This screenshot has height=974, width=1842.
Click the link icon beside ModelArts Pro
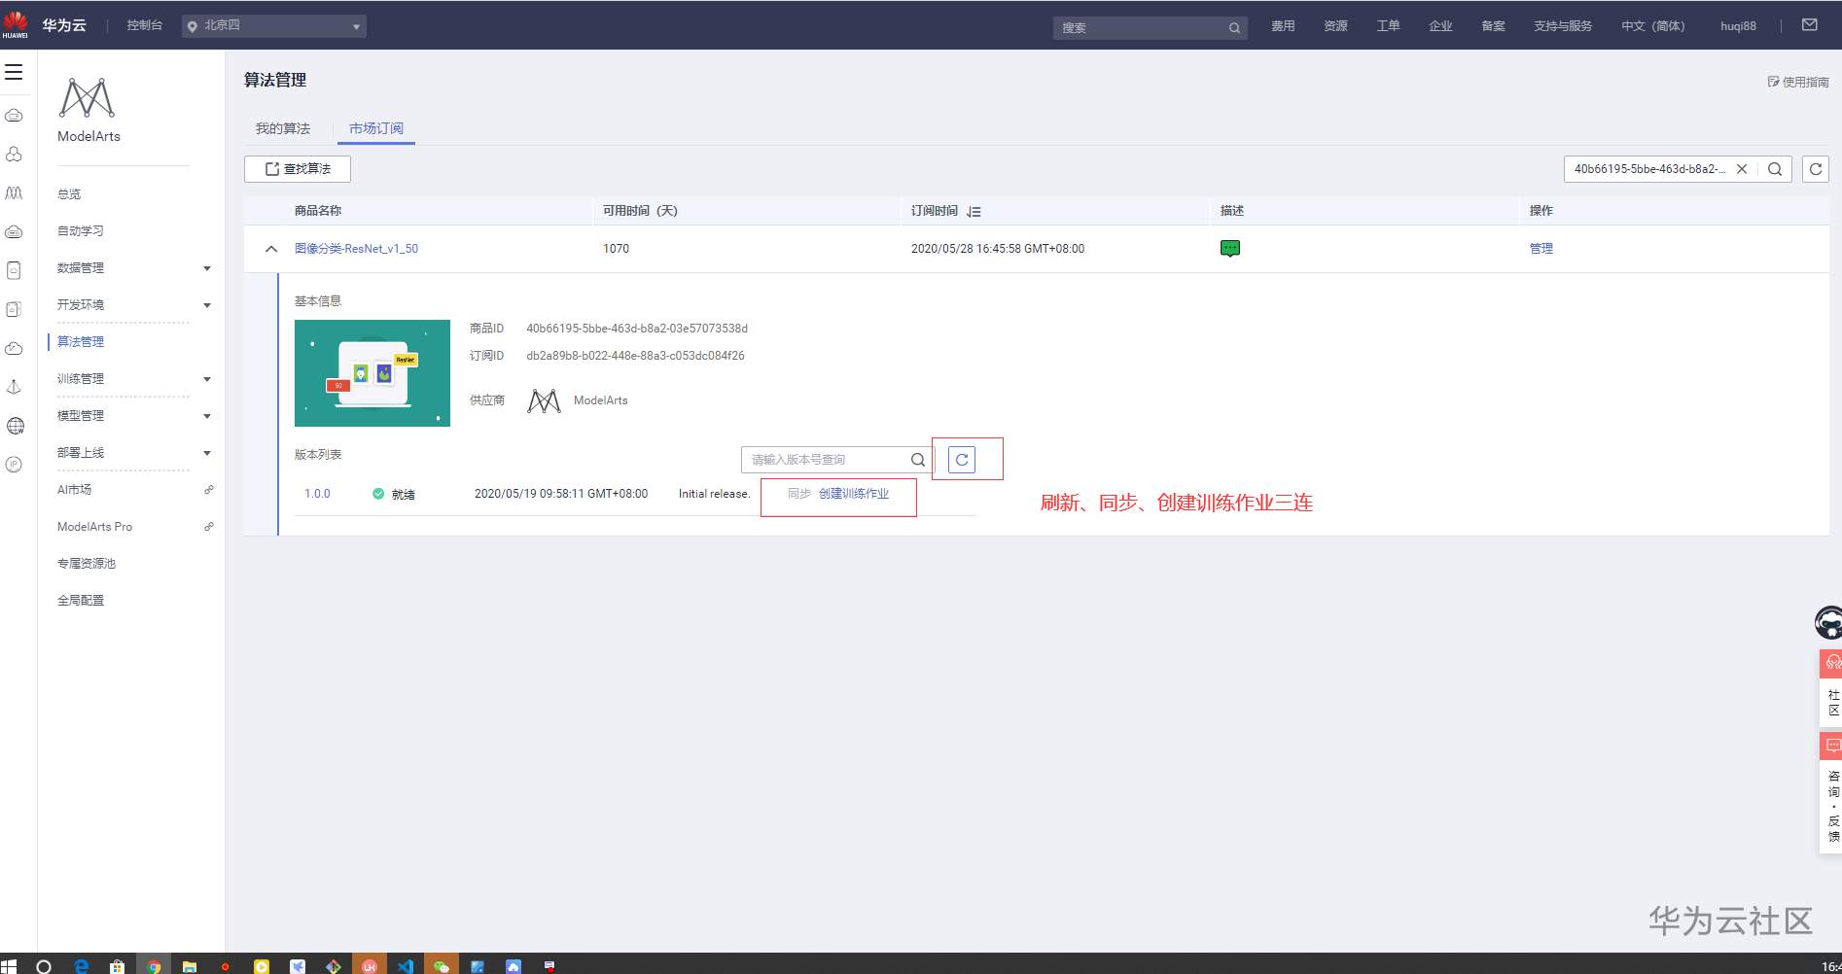pos(208,527)
